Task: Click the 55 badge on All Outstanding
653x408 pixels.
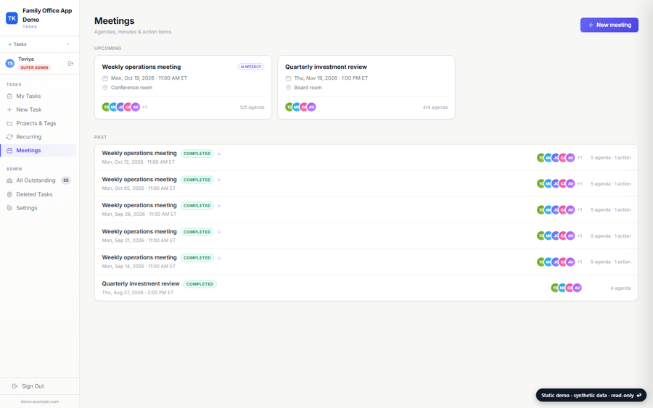Action: pos(66,180)
